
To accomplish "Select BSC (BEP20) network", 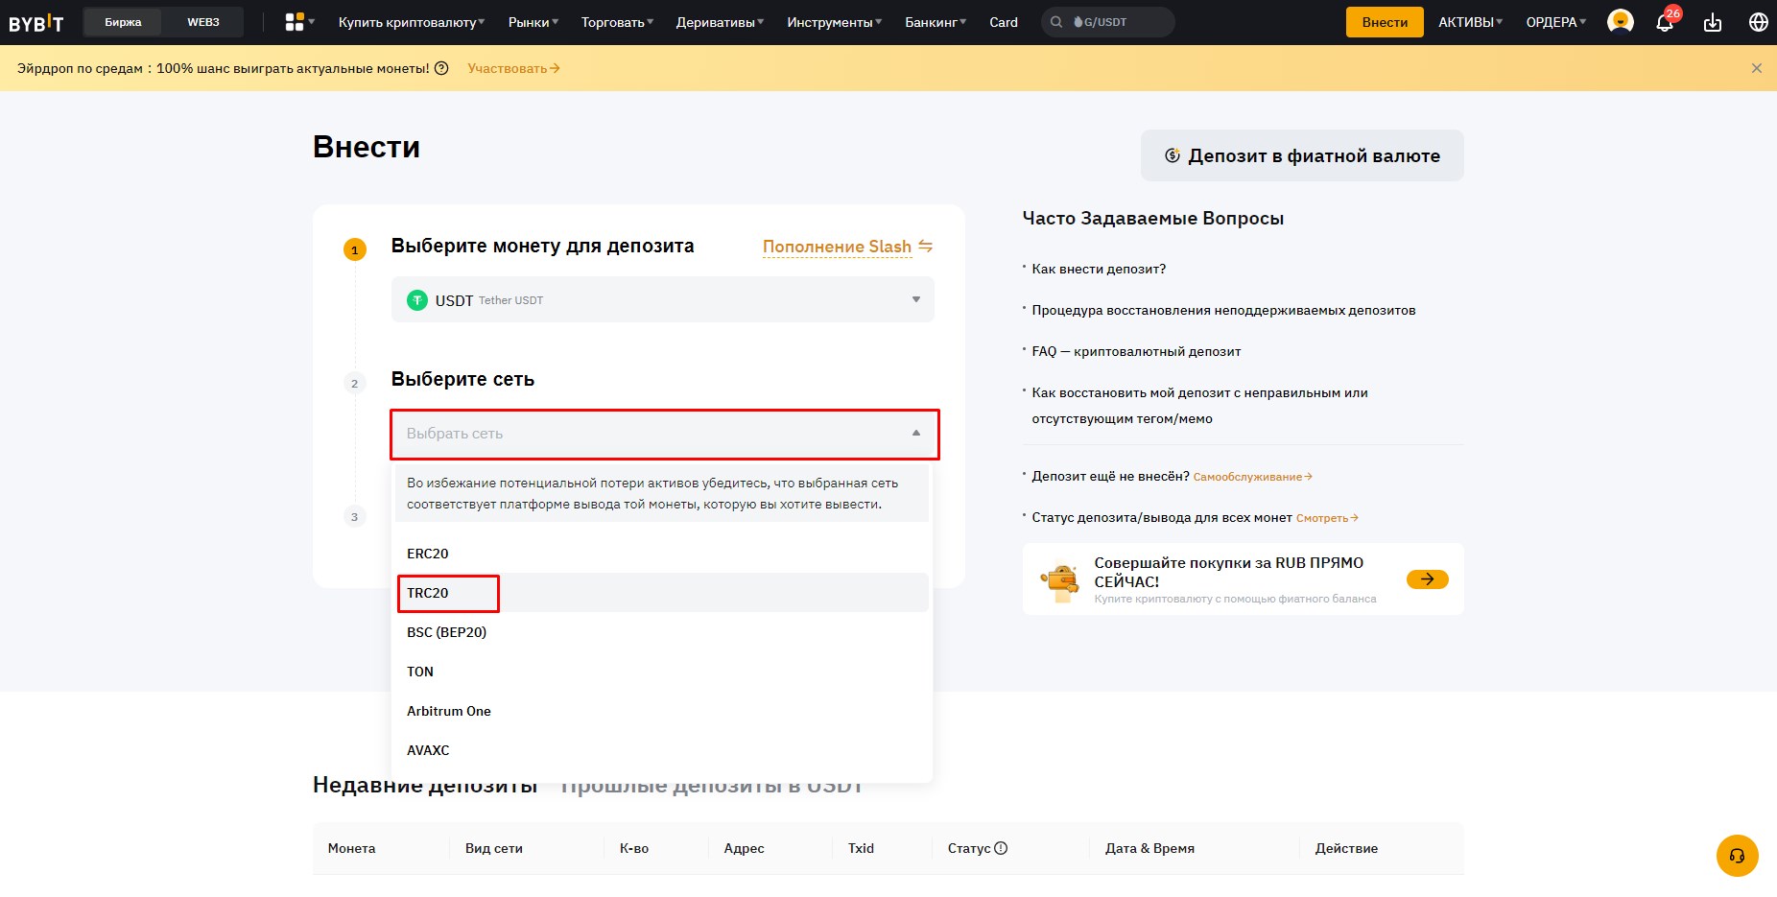I will (x=662, y=632).
